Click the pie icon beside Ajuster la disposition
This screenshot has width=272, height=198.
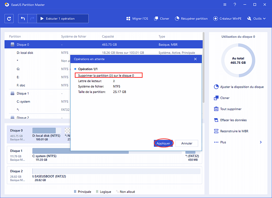(x=216, y=87)
